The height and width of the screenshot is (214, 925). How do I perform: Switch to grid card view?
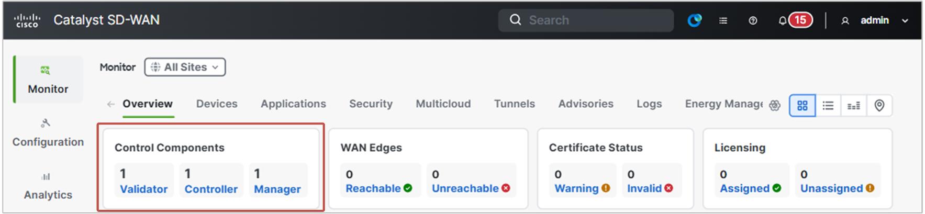coord(802,106)
